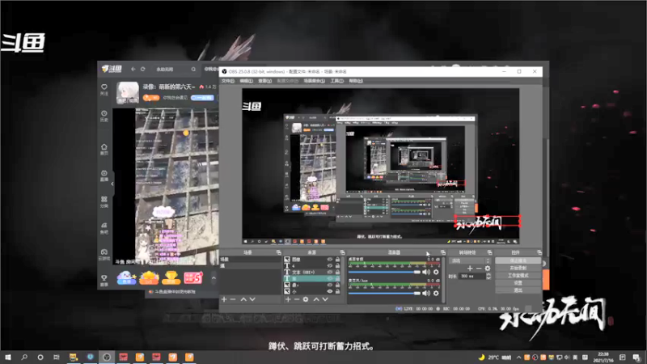The width and height of the screenshot is (647, 364).
Task: Open the Windows Start menu
Action: pos(8,358)
